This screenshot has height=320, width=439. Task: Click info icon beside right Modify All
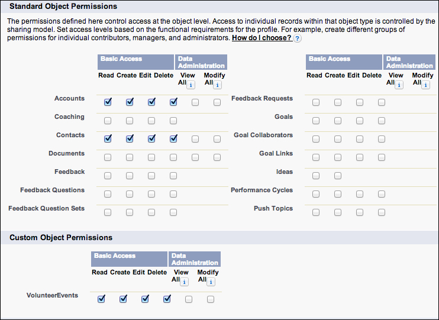pos(425,85)
